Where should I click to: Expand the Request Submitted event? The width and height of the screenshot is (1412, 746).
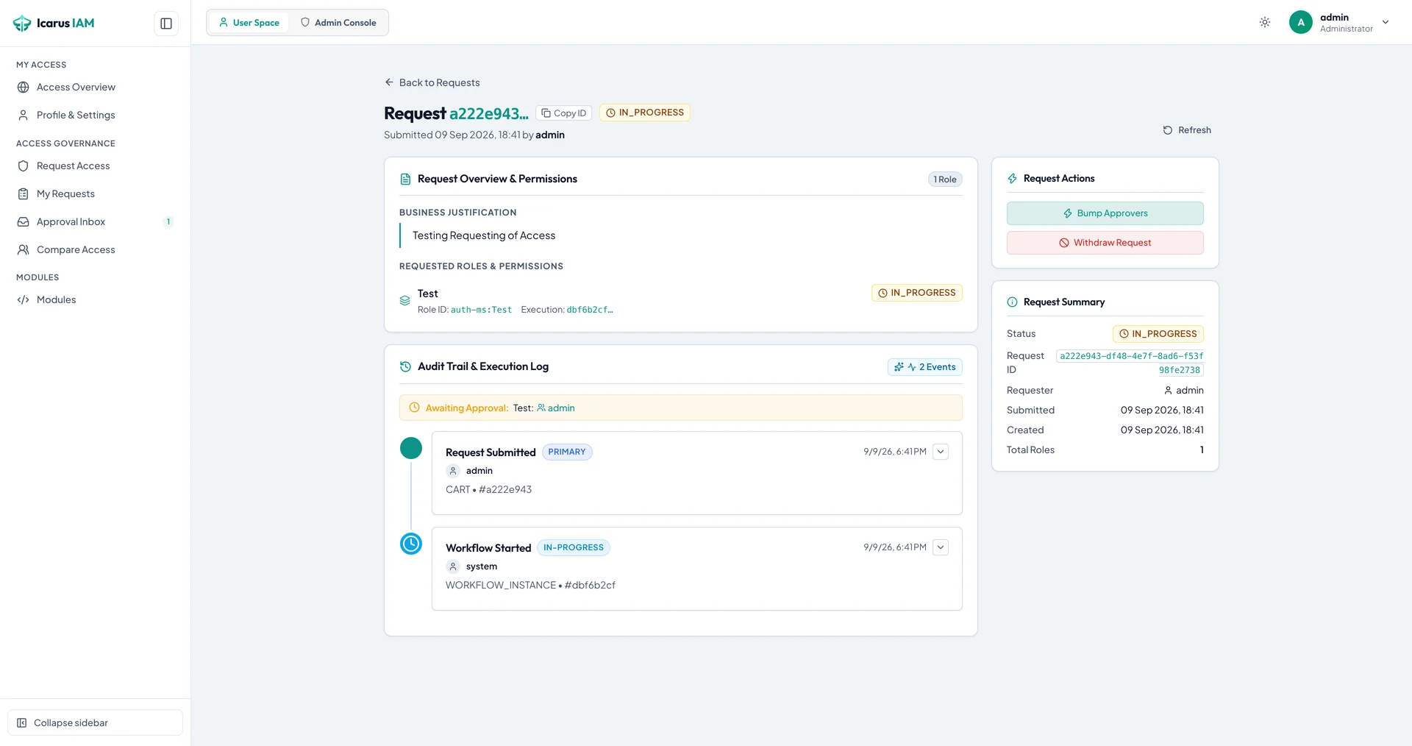coord(941,452)
